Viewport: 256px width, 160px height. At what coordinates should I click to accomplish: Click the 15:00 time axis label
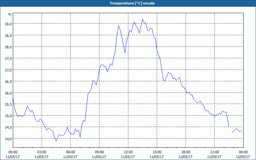pos(157,152)
